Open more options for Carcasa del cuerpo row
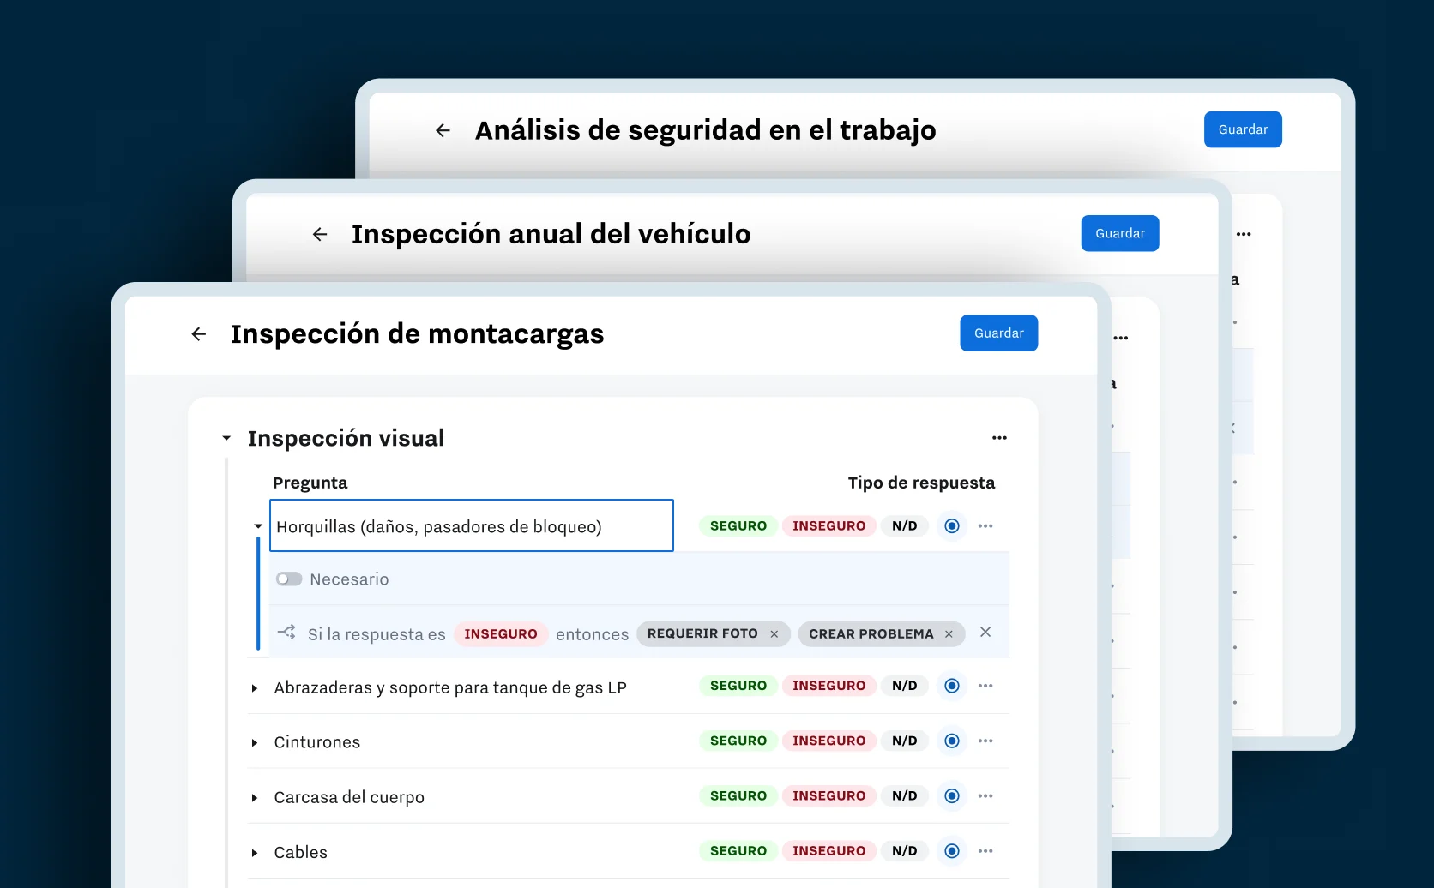Screen dimensions: 1434x888 tap(985, 796)
